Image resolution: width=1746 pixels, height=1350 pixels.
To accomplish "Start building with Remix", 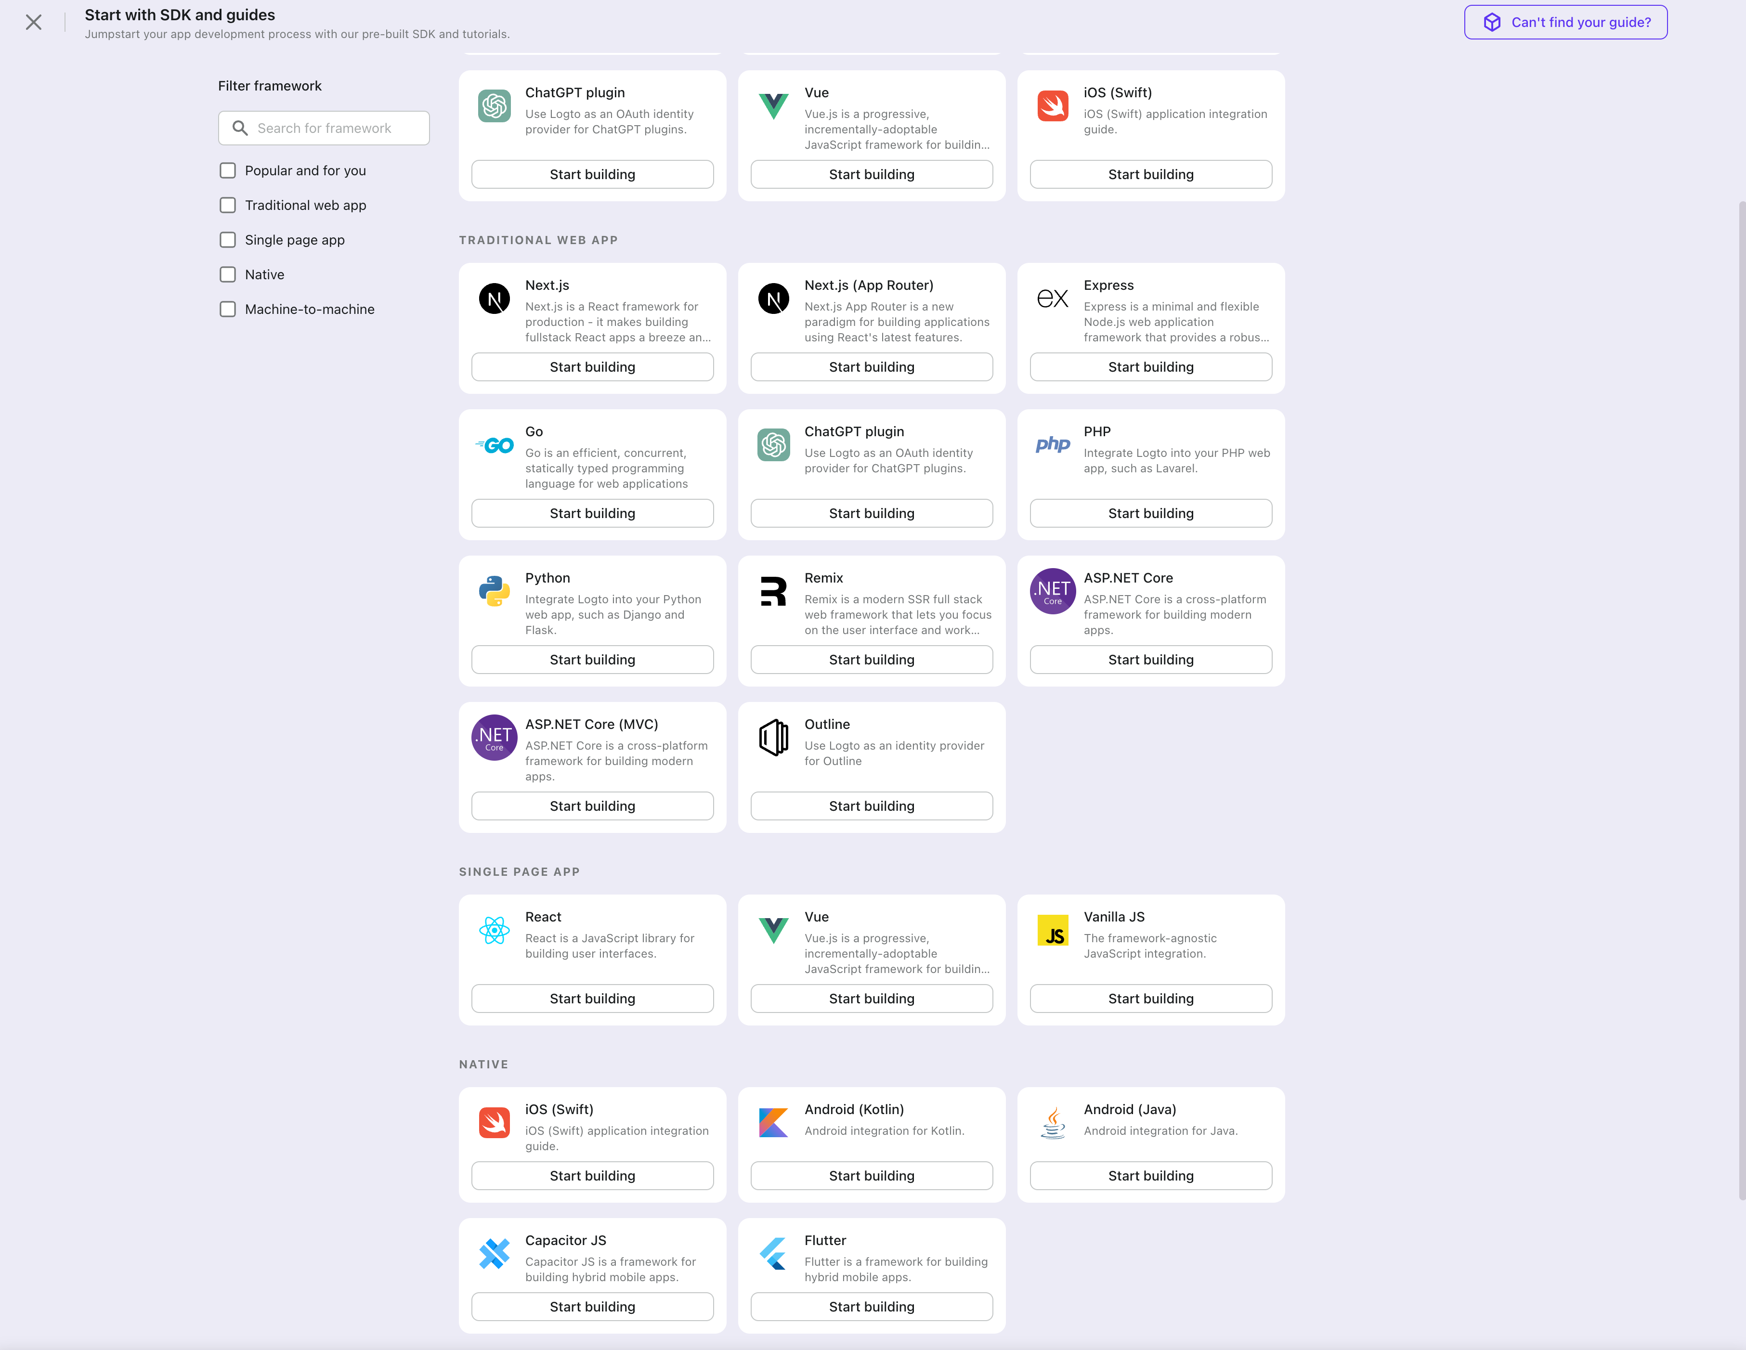I will (x=872, y=660).
